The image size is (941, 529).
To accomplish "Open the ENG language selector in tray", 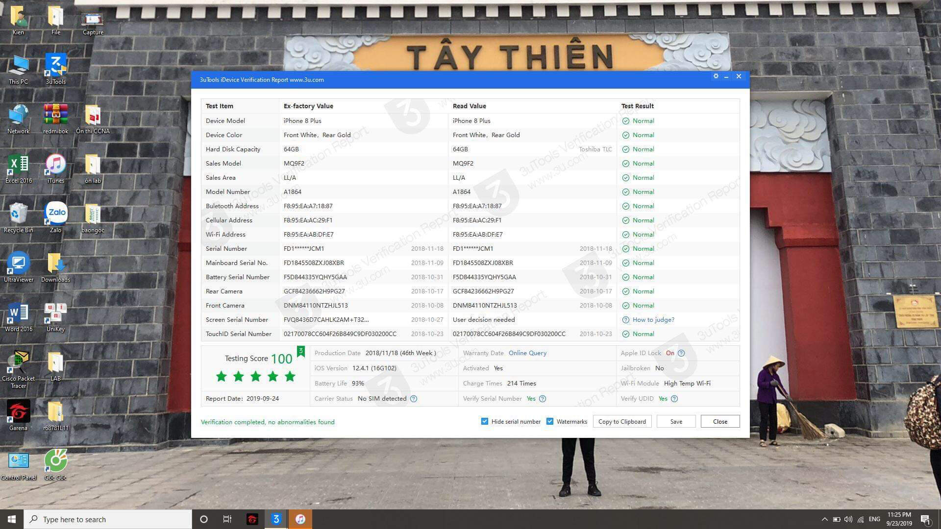I will coord(874,519).
